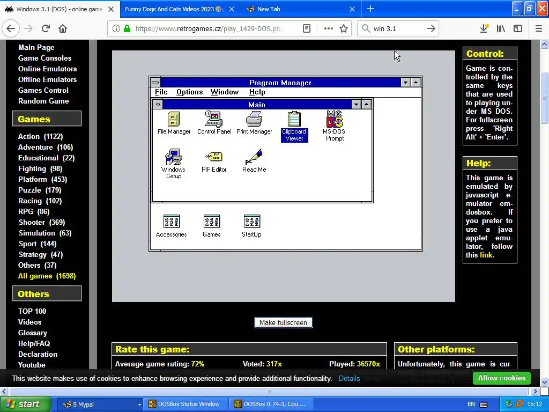Browse the Strategy (47) games category

point(41,255)
